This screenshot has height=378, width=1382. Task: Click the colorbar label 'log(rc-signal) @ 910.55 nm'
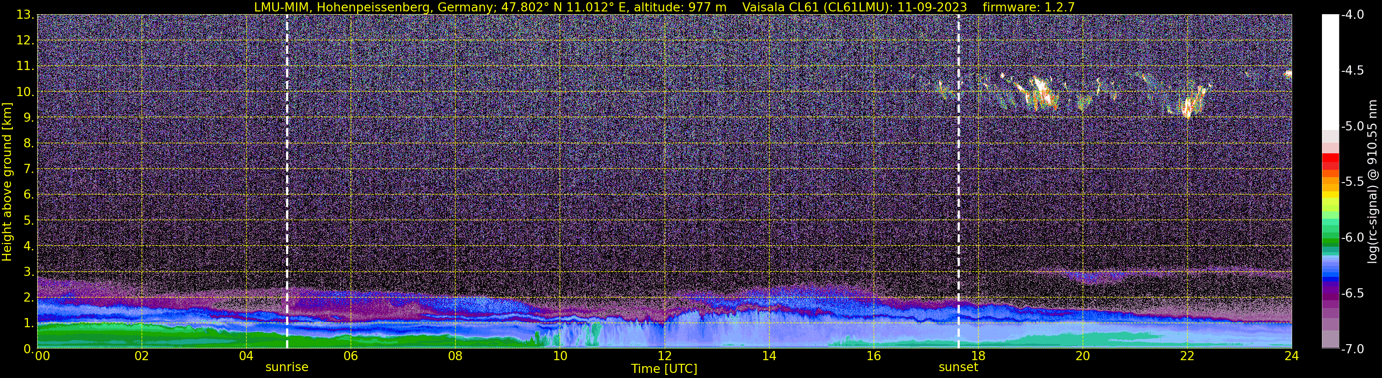1372,182
